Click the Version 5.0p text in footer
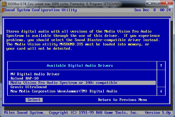Image resolution: width=175 pixels, height=117 pixels. [x=158, y=112]
